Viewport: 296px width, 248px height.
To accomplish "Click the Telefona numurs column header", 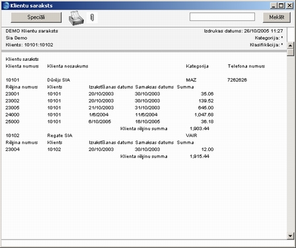I will click(x=246, y=66).
